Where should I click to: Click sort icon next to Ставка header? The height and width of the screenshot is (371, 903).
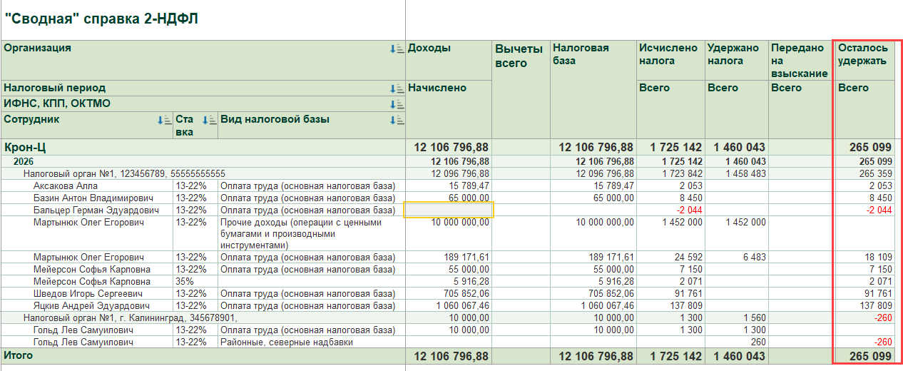(x=209, y=120)
